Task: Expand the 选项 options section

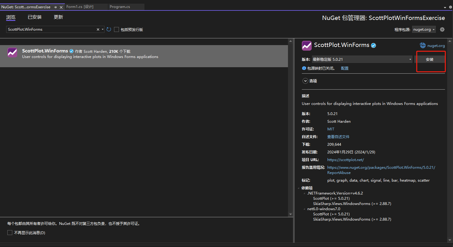Action: pyautogui.click(x=305, y=81)
